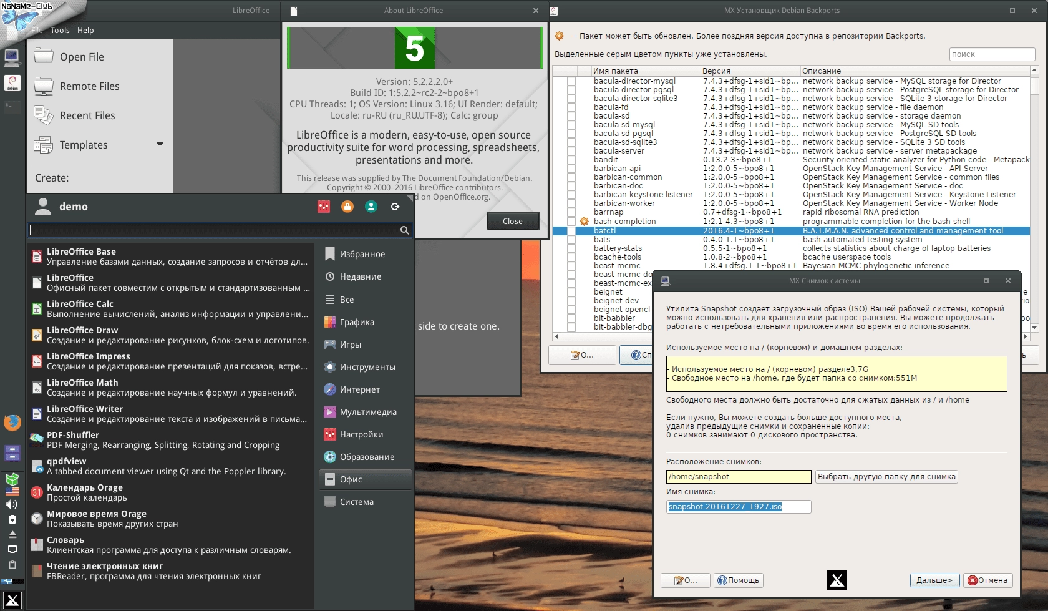Open LibreOffice Math entry in menu
Image resolution: width=1048 pixels, height=611 pixels.
coord(170,388)
